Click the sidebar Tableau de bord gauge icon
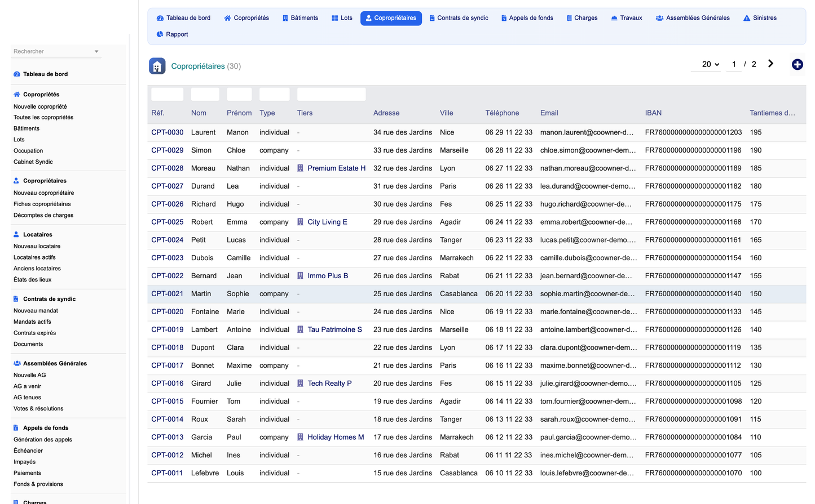Screen dimensions: 815x504 pyautogui.click(x=17, y=74)
